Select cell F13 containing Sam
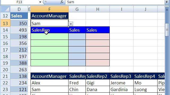This screenshot has height=95, width=170. pyautogui.click(x=50, y=23)
